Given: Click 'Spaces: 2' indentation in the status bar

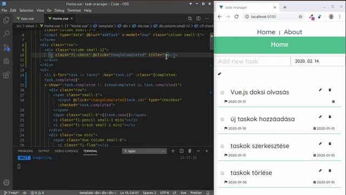Looking at the screenshot, I should point(149,193).
